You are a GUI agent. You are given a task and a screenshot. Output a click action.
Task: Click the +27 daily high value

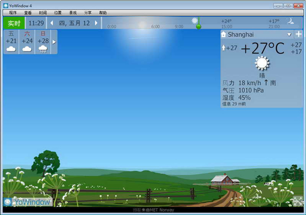296,45
